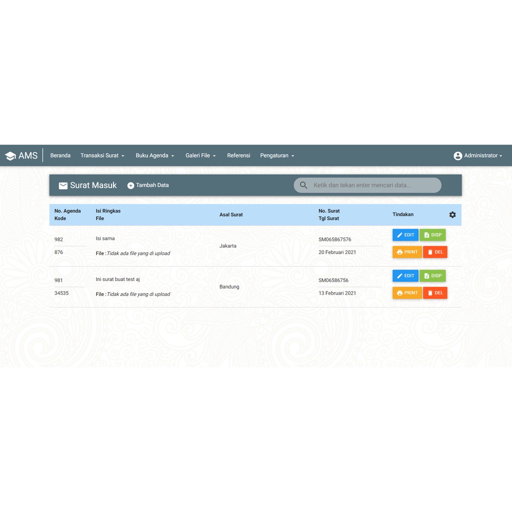Click the letter number SM06586756
The height and width of the screenshot is (512, 512).
333,280
